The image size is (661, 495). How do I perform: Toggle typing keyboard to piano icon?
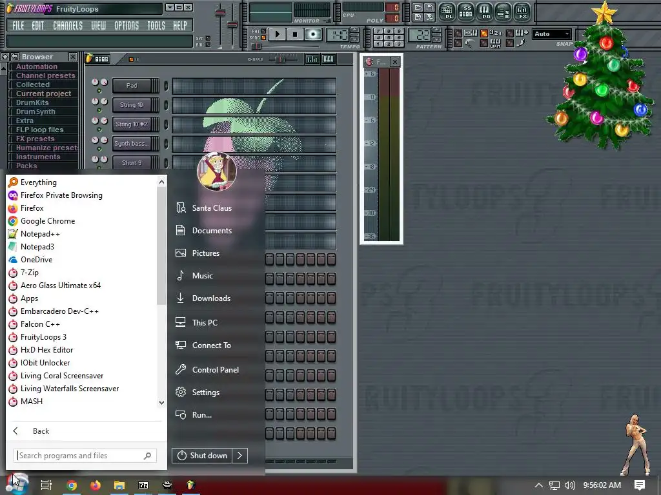point(471,33)
